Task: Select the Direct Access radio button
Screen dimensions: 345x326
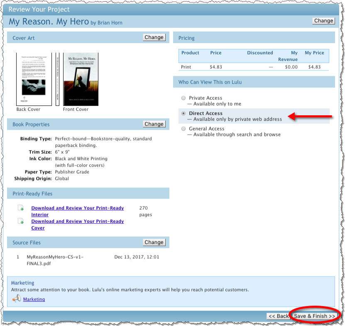Action: [x=183, y=113]
